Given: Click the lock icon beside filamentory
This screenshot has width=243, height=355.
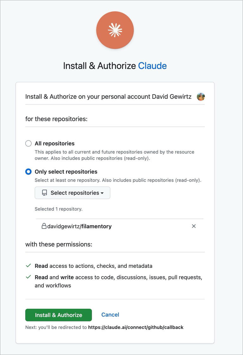Looking at the screenshot, I should 44,226.
